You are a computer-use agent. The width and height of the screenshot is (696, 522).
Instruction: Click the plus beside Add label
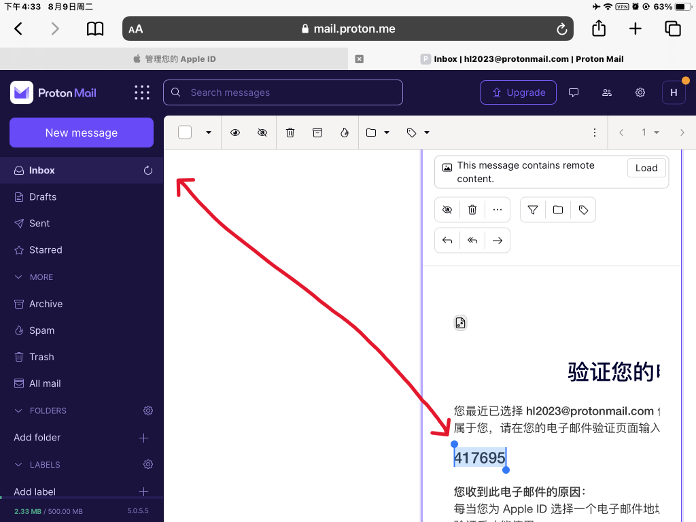click(143, 491)
